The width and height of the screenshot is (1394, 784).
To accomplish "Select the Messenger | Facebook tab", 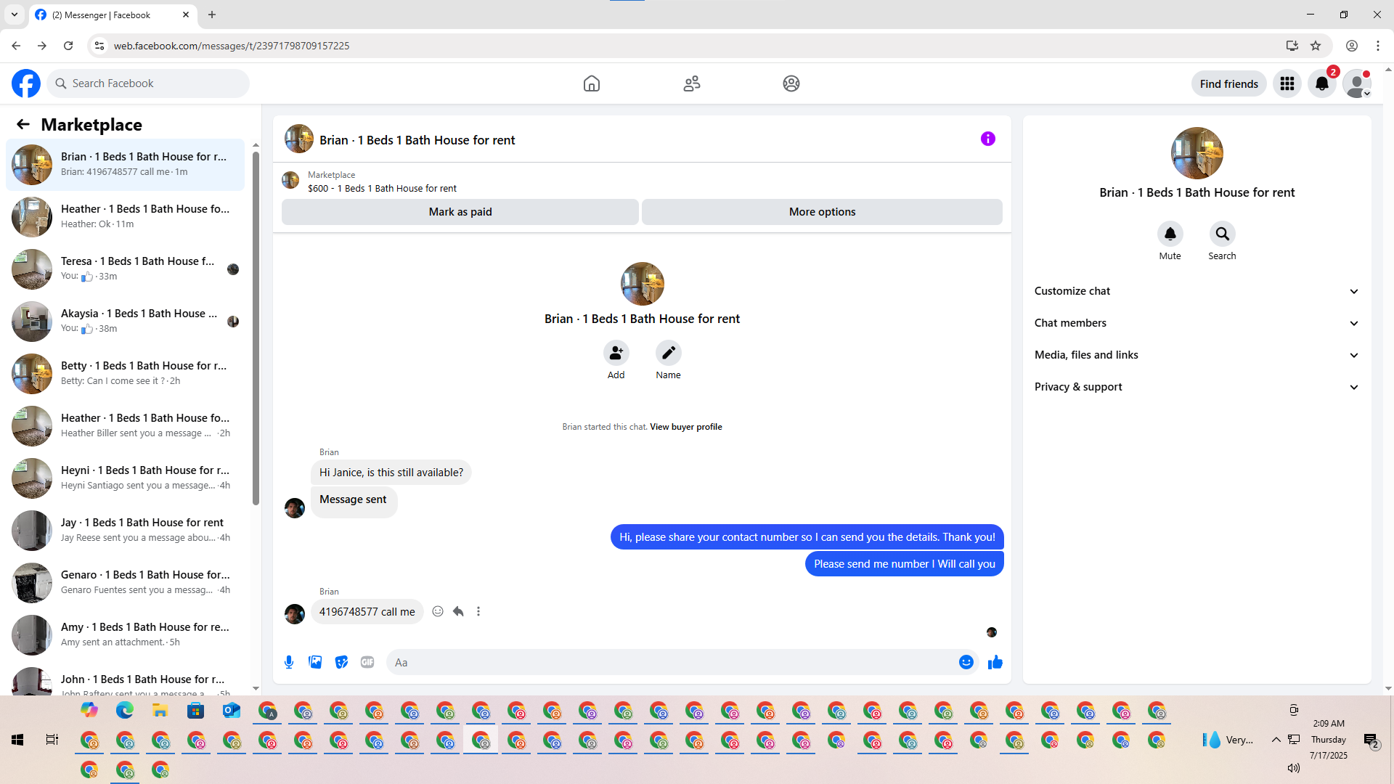I will pos(113,15).
